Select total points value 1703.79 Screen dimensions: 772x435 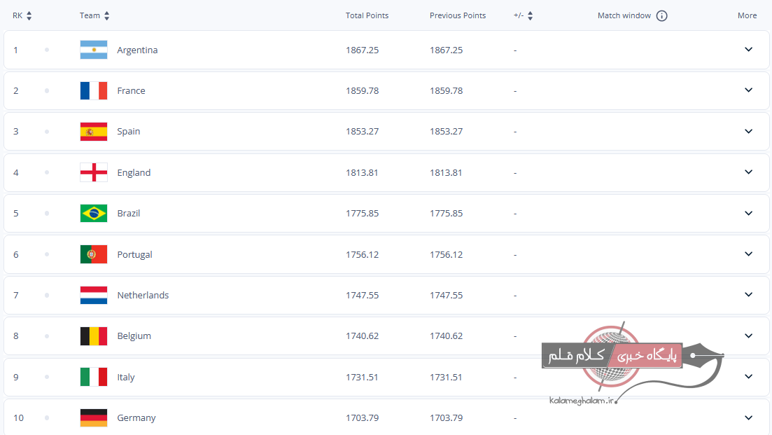[363, 417]
